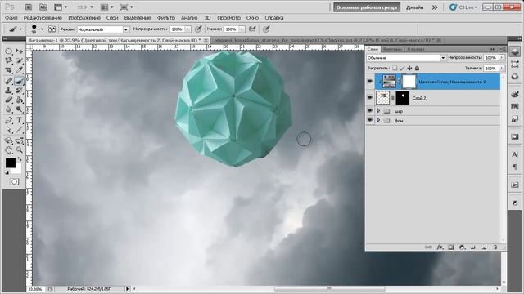The height and width of the screenshot is (294, 524).
Task: Select the Quick Selection tool
Action: (x=19, y=60)
